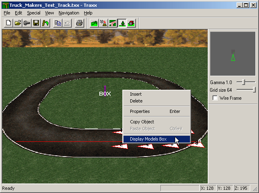Choose Copy Object from context menu
The height and width of the screenshot is (193, 259).
click(x=142, y=122)
